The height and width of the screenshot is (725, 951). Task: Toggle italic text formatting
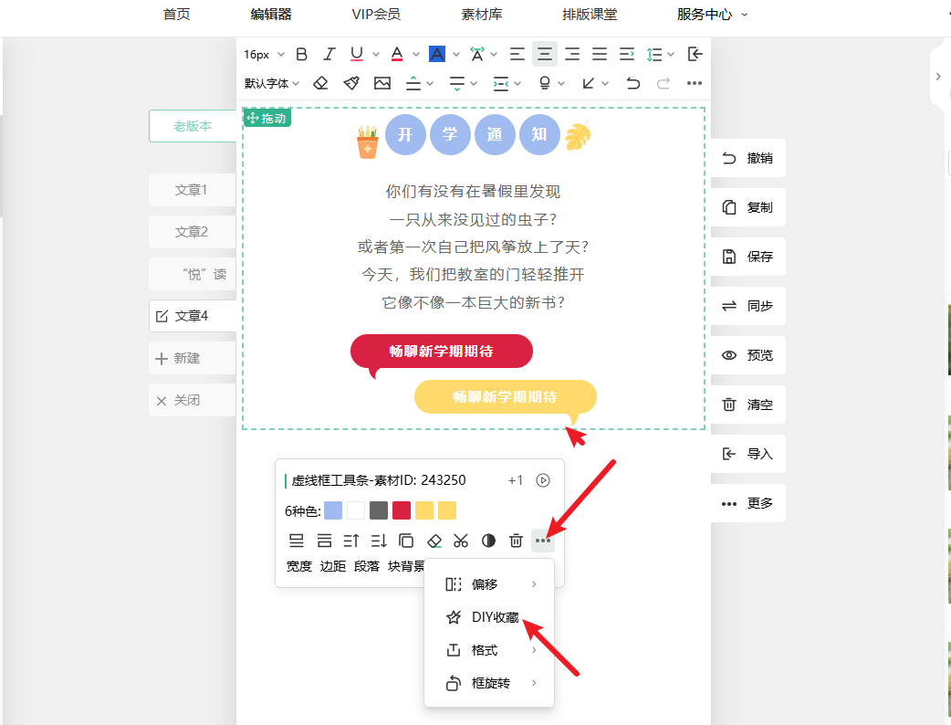pos(329,55)
